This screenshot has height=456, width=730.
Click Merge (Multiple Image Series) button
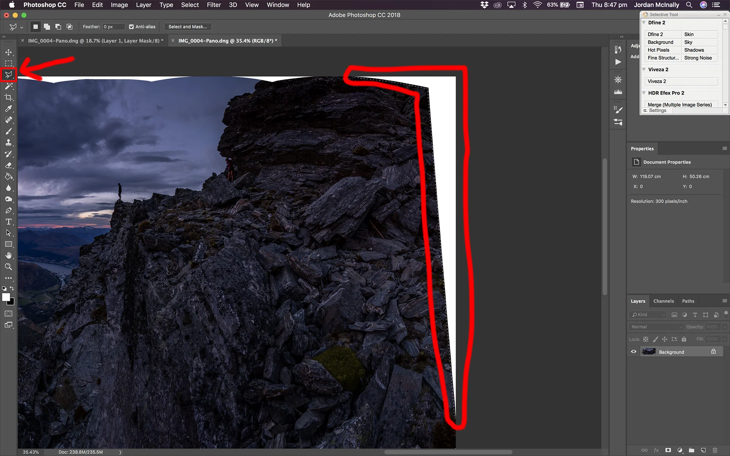[x=680, y=105]
